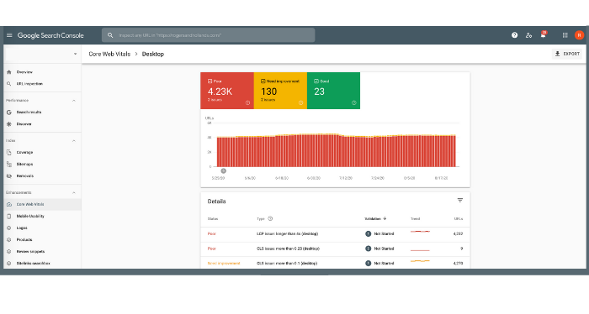The height and width of the screenshot is (314, 589).
Task: Sort by the Validation column
Action: point(375,218)
